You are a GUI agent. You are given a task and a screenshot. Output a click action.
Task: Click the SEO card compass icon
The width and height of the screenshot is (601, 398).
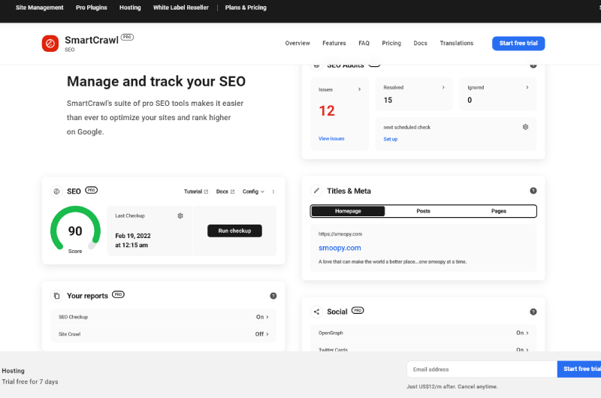[57, 191]
